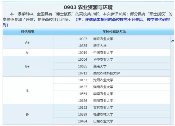Viewport: 175px width, 126px height.
Task: Select the B- rating cell
Action: (28, 114)
